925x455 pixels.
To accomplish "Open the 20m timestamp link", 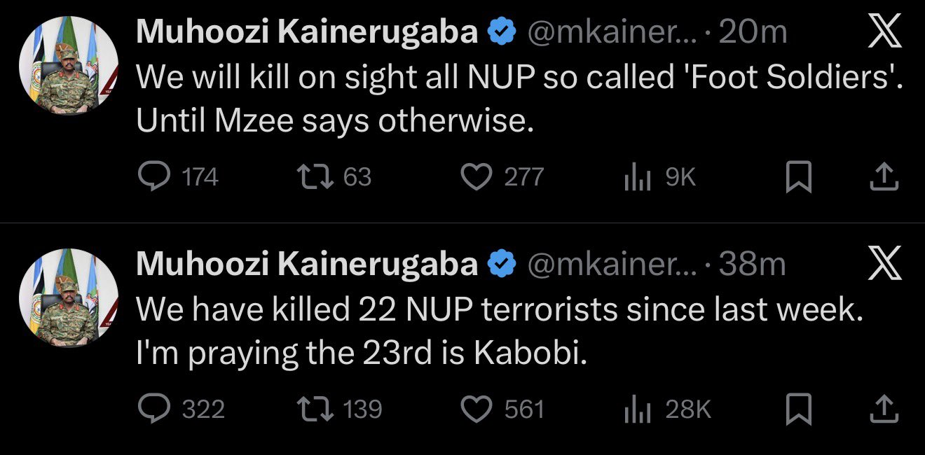I will [753, 32].
